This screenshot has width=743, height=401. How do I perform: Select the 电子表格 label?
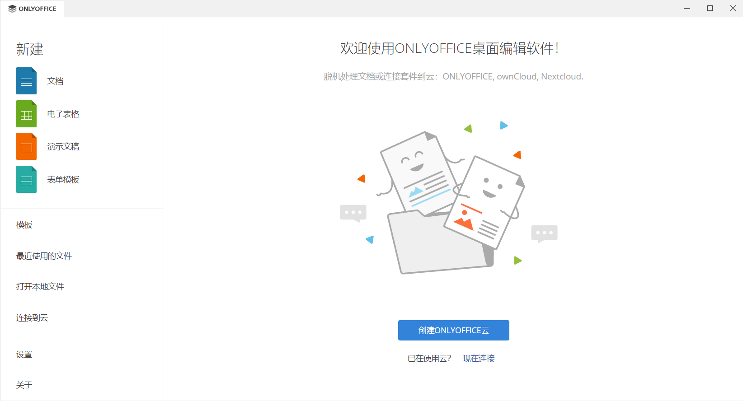tap(63, 114)
